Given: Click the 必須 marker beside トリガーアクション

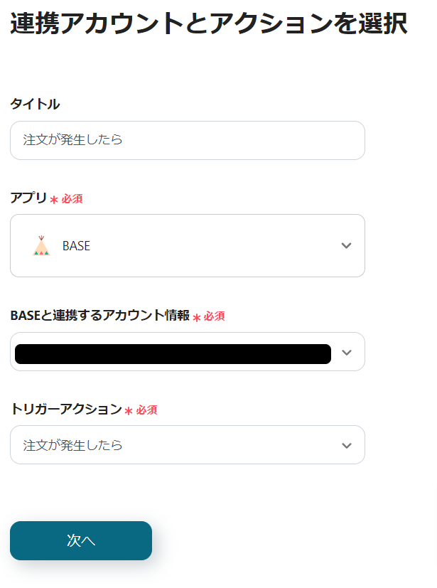Looking at the screenshot, I should coord(146,410).
